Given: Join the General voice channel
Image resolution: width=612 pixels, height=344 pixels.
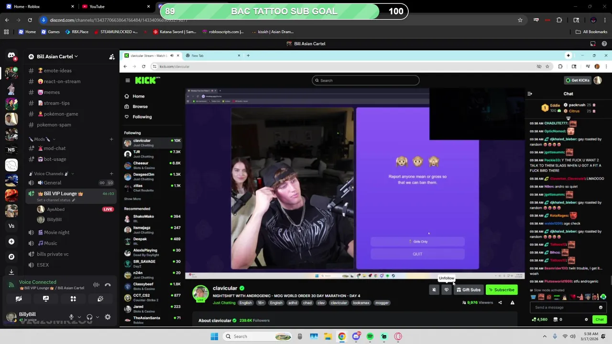Looking at the screenshot, I should pyautogui.click(x=71, y=183).
